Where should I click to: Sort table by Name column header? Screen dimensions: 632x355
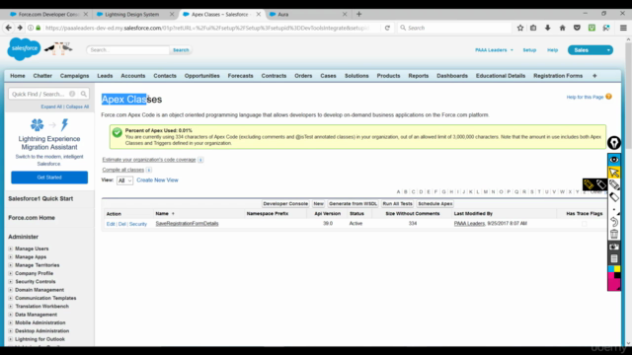[162, 214]
